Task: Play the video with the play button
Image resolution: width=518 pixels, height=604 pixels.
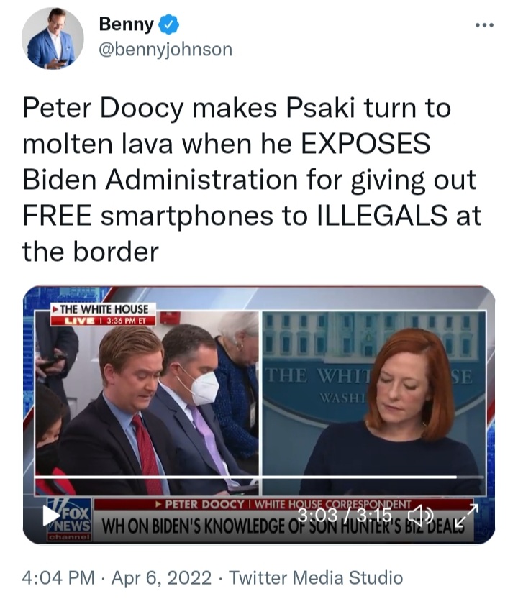Action: [52, 515]
